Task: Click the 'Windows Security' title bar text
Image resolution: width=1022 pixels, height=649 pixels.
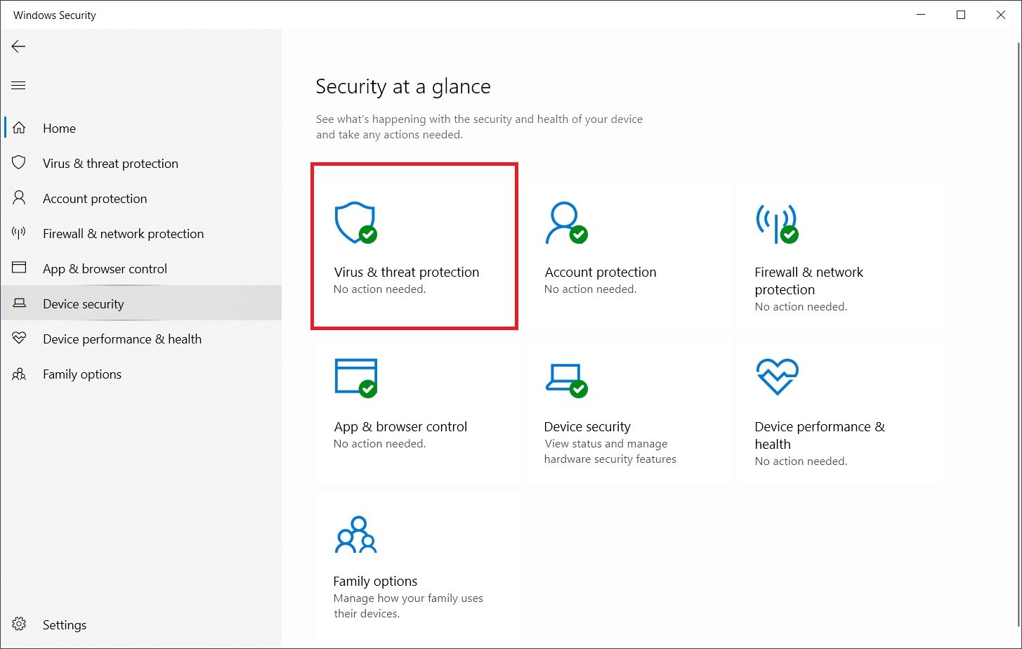Action: pyautogui.click(x=55, y=15)
